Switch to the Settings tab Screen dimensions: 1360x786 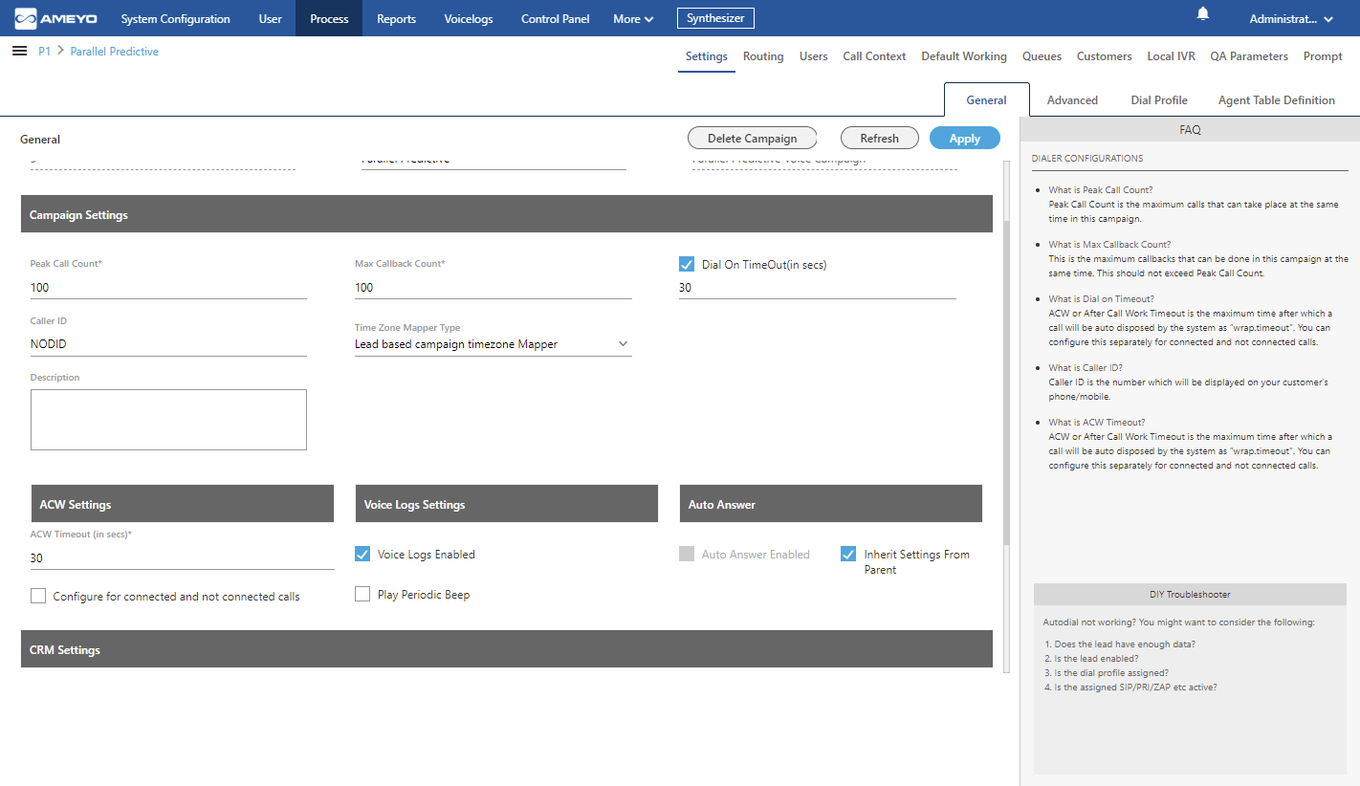coord(707,56)
